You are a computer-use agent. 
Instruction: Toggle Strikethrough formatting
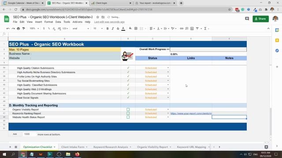coord(118,29)
